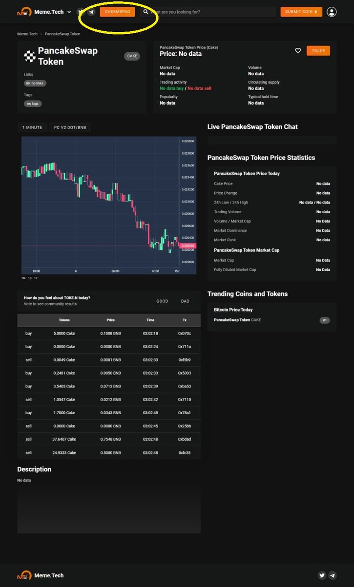
Task: Click 'Bitcoin Price Today' heading
Action: tap(233, 310)
